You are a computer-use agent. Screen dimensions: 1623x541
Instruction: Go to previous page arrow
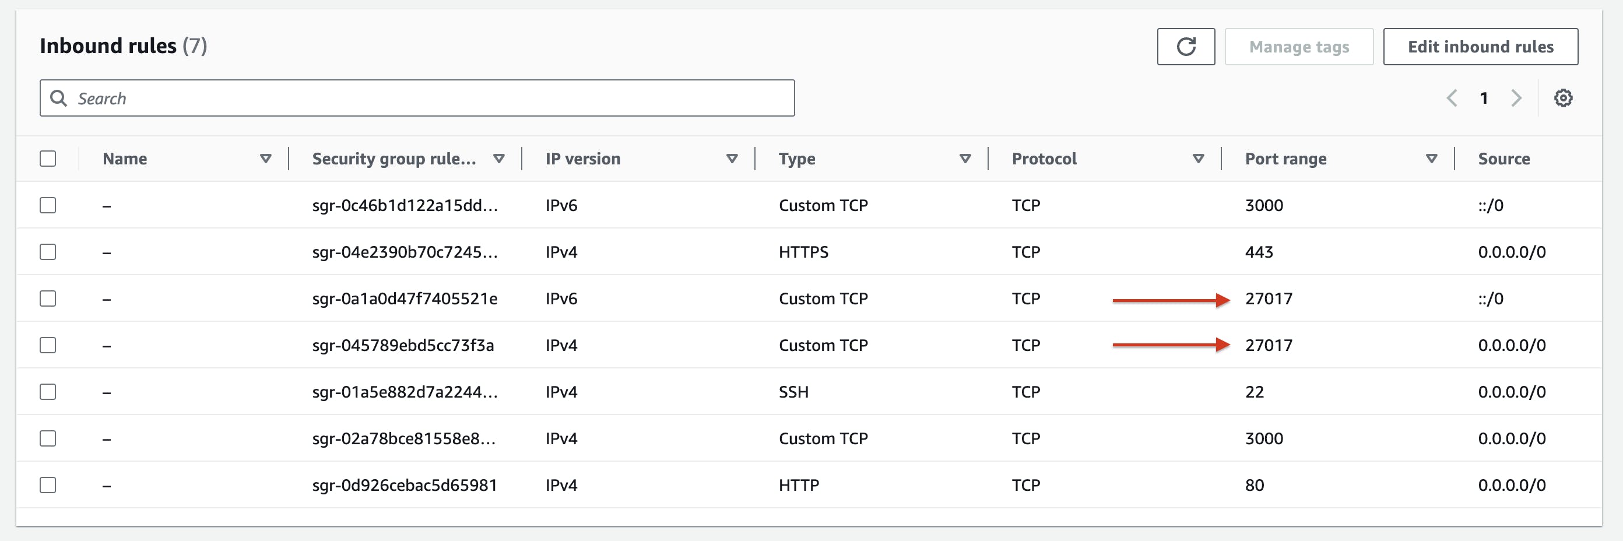pyautogui.click(x=1452, y=99)
